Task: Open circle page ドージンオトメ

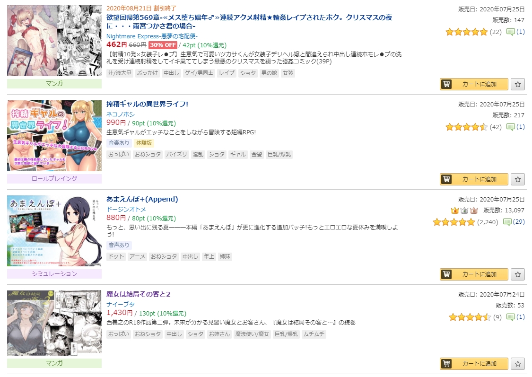Action: 126,210
